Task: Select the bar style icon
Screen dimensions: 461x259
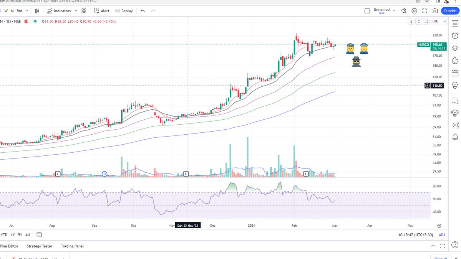Action: [37, 11]
